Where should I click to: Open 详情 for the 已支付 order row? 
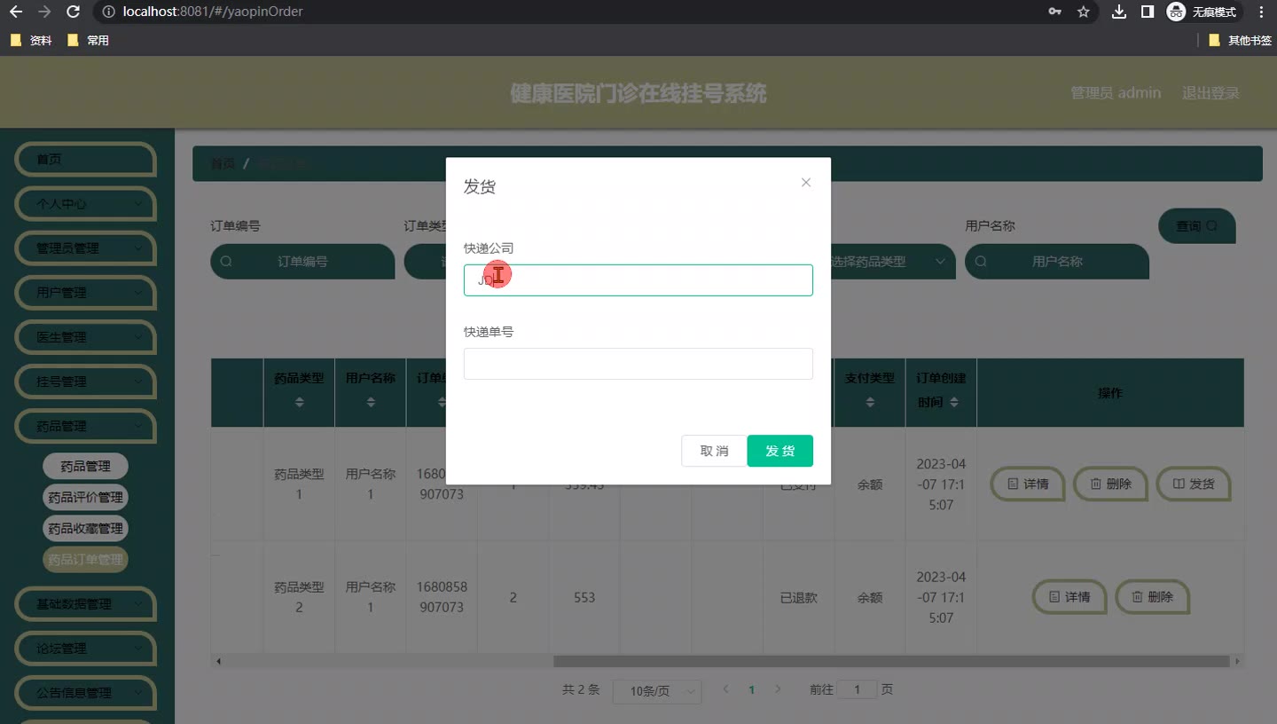tap(1027, 484)
